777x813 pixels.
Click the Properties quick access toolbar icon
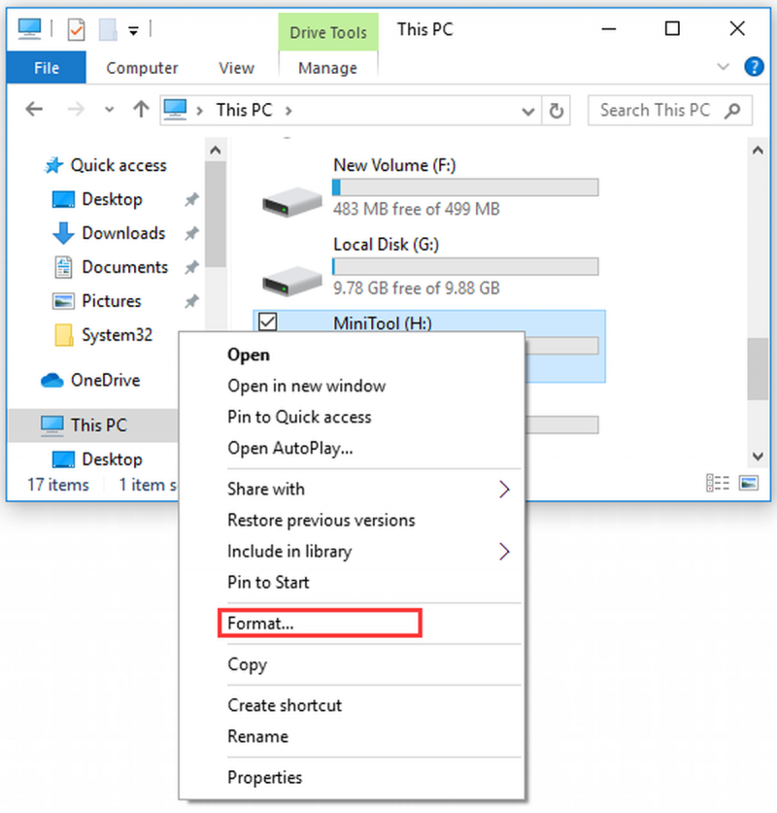point(76,29)
